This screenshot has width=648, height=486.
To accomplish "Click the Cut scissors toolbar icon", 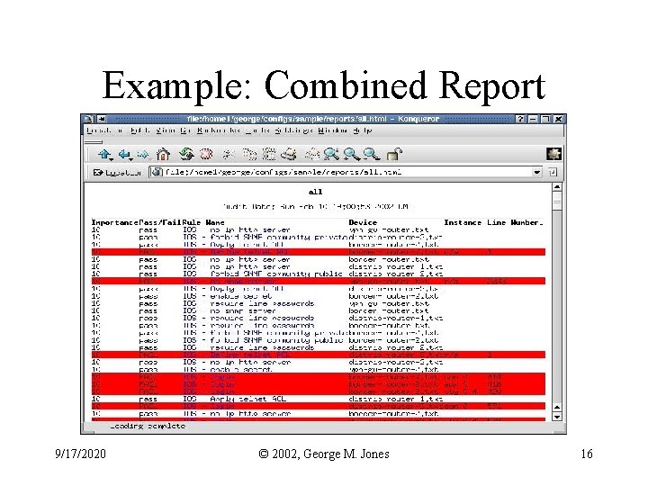I will pyautogui.click(x=228, y=155).
